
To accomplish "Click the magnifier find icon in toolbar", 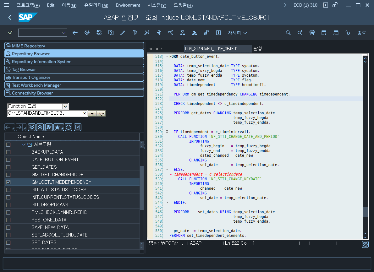I will (x=288, y=33).
